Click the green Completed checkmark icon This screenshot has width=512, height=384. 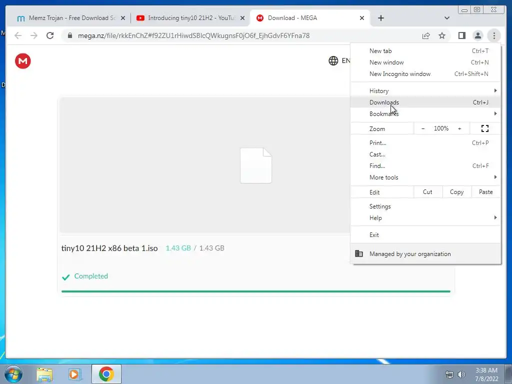(x=65, y=277)
